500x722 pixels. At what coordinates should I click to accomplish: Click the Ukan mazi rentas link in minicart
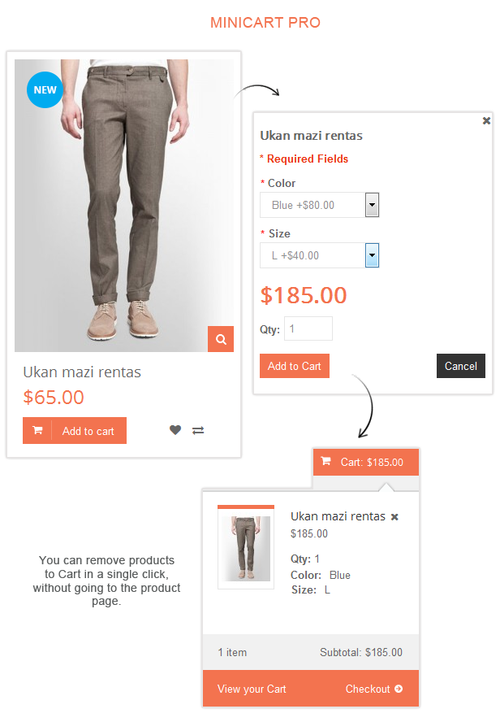tap(338, 516)
